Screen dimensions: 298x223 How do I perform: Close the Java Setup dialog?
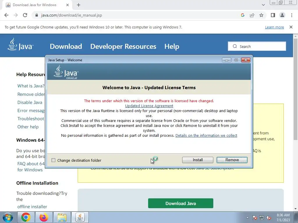246,60
